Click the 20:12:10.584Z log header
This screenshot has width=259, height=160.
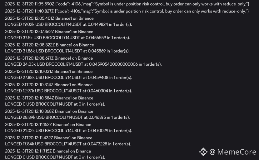point(49,98)
